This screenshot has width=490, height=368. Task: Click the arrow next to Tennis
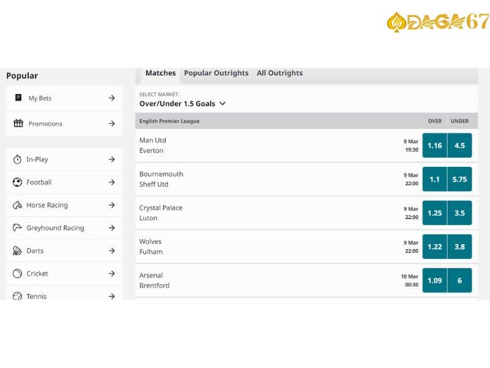coord(112,296)
